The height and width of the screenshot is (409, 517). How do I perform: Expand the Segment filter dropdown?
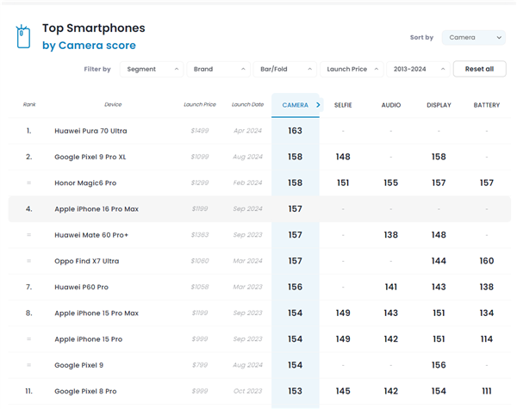pyautogui.click(x=152, y=69)
